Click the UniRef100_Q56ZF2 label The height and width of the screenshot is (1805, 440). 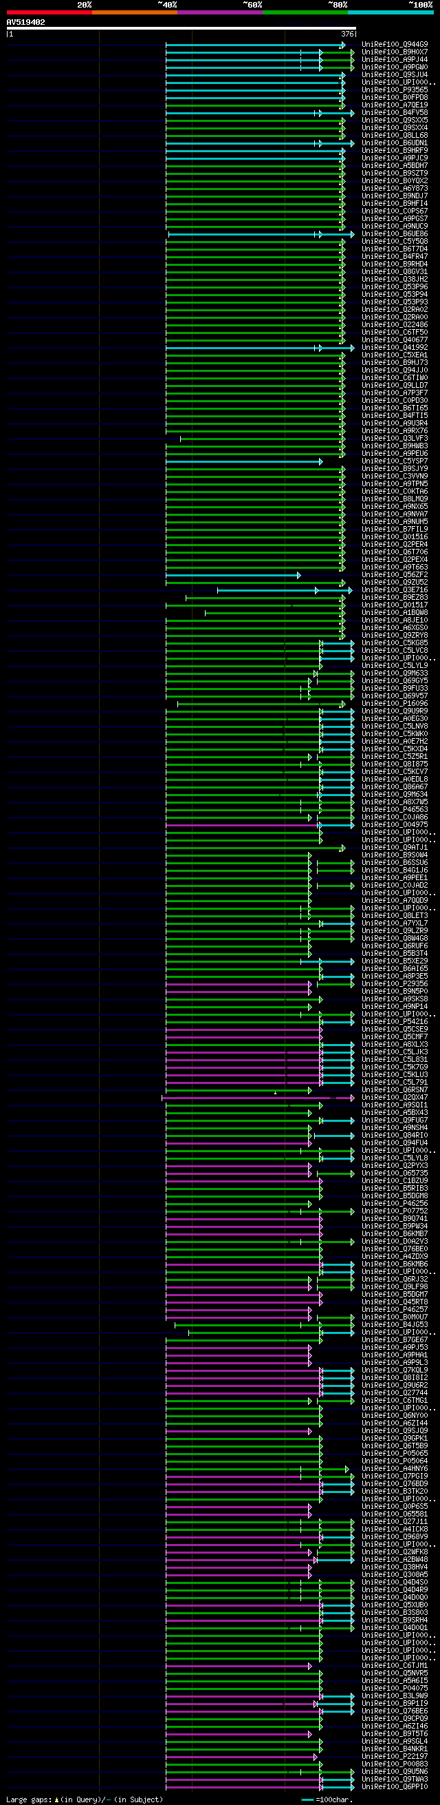pyautogui.click(x=395, y=575)
